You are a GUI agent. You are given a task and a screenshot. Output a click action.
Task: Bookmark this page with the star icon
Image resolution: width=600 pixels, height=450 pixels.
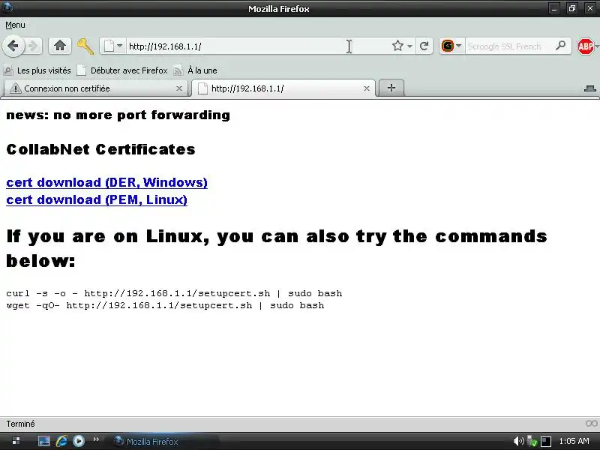tap(397, 46)
